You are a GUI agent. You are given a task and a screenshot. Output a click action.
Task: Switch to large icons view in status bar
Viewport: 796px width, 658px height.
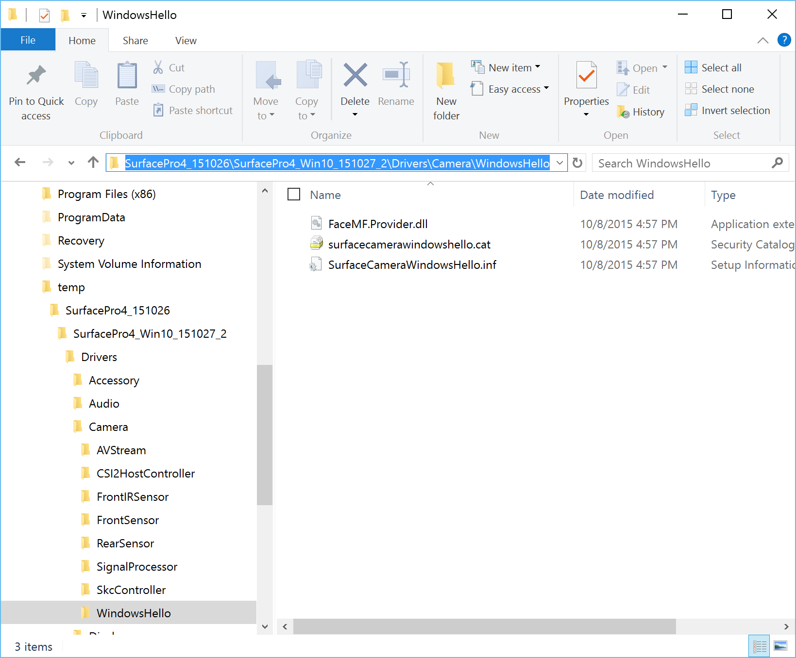click(780, 646)
